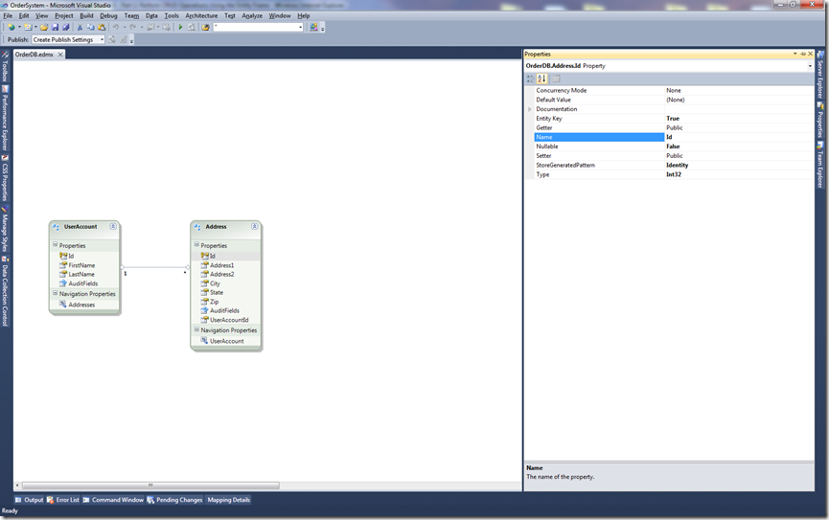Click the Copy toolbar icon
829x520 pixels.
(x=91, y=27)
